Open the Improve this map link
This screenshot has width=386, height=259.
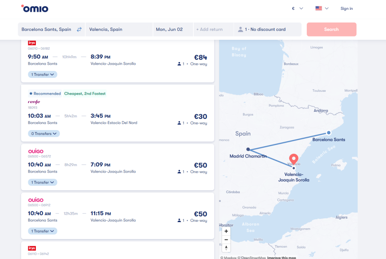[x=282, y=257]
